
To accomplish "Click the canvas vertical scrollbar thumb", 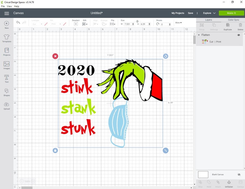I will (x=194, y=40).
